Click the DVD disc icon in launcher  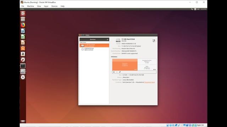coord(23,77)
